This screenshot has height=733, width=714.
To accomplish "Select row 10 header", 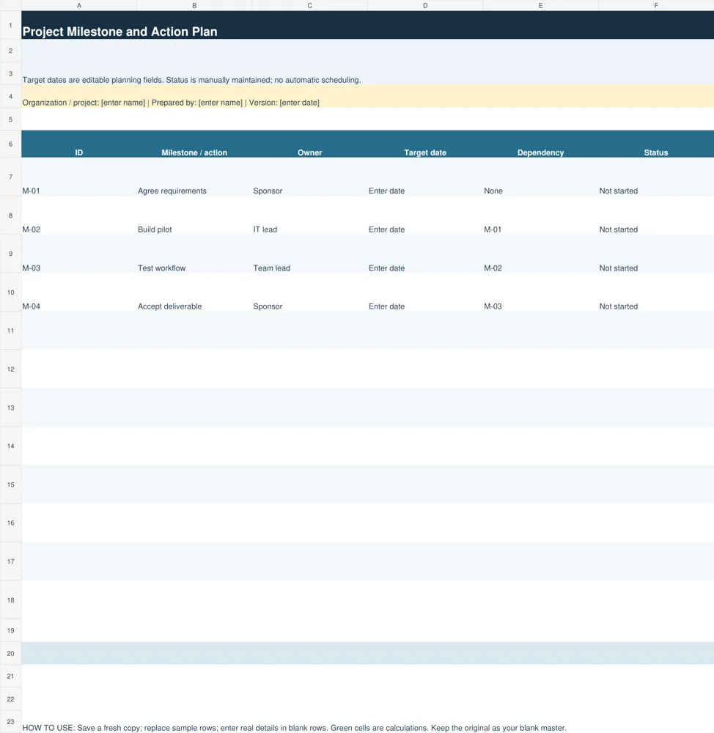I will point(11,292).
